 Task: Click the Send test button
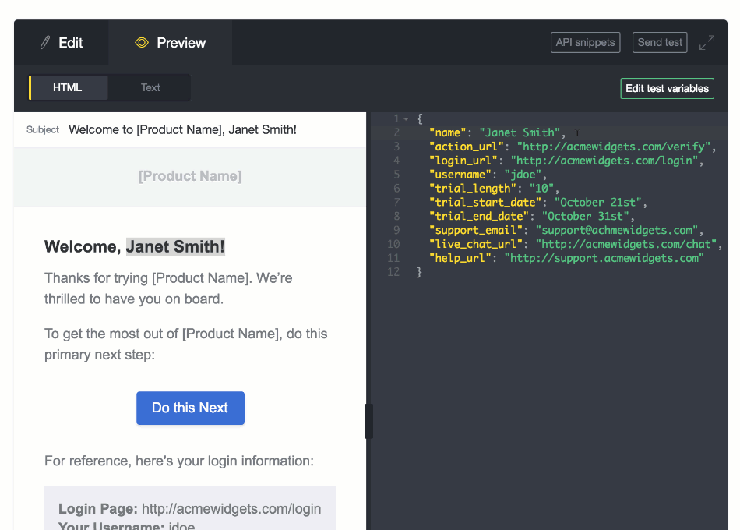[659, 42]
